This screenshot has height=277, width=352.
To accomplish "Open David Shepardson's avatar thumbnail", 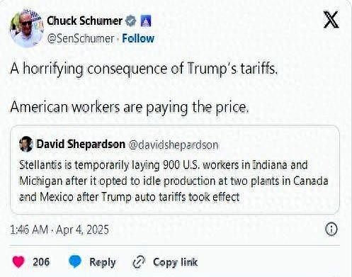I will click(x=26, y=144).
